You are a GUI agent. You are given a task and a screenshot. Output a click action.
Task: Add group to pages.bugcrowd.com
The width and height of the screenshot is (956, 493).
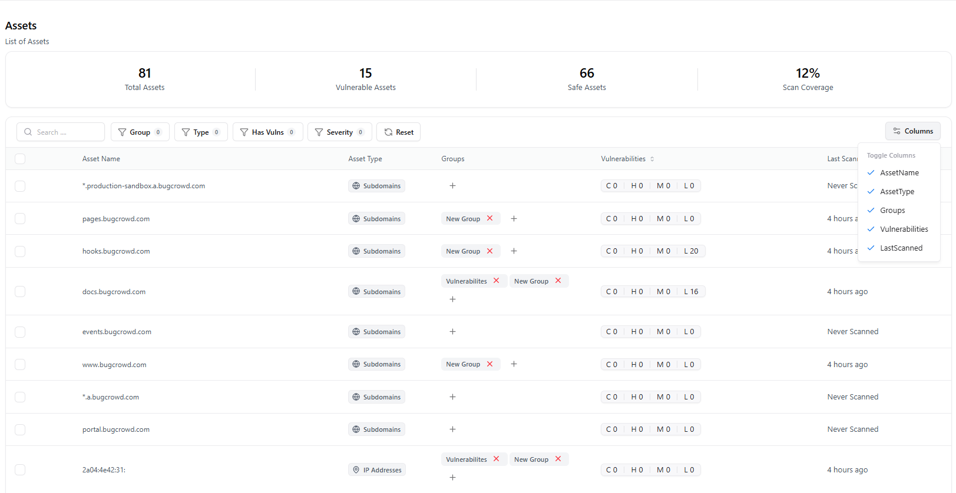pyautogui.click(x=514, y=218)
